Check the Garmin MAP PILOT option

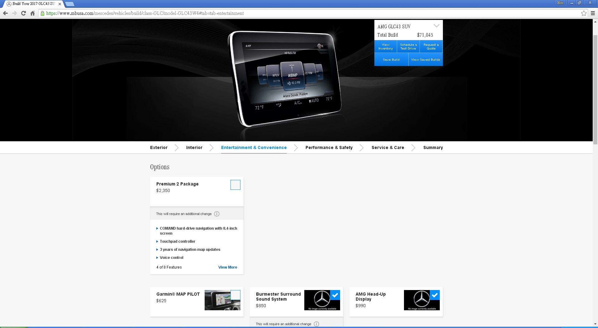tap(235, 295)
